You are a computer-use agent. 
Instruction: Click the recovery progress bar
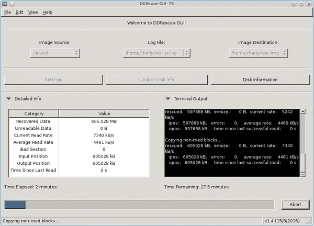coord(139,205)
